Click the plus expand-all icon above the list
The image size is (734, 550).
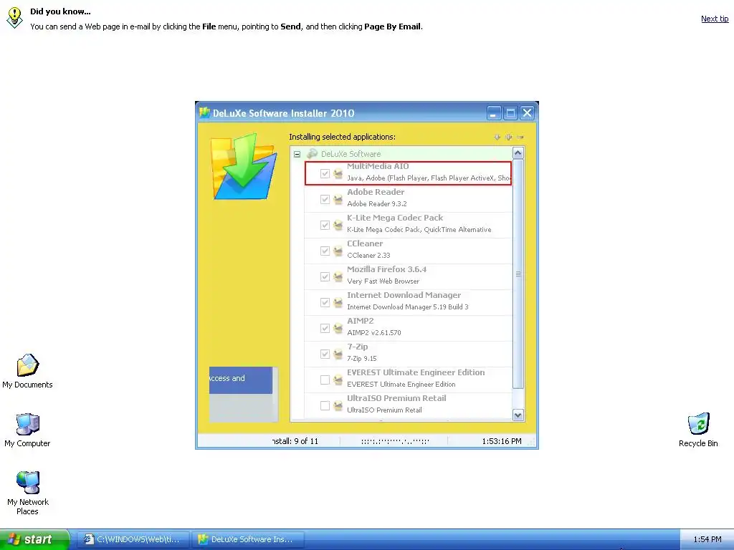coord(508,137)
